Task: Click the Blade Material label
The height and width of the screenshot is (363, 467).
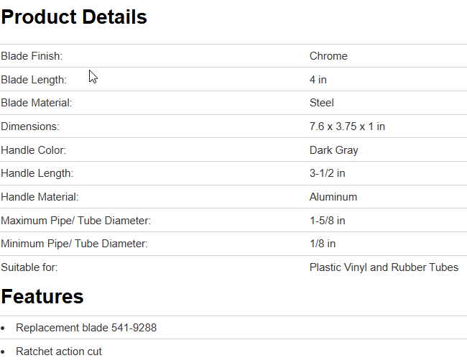Action: click(37, 103)
